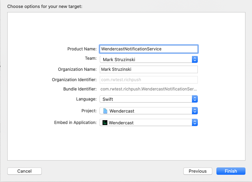Click the blue chevron arrows on Project popup
This screenshot has width=252, height=182.
195,111
